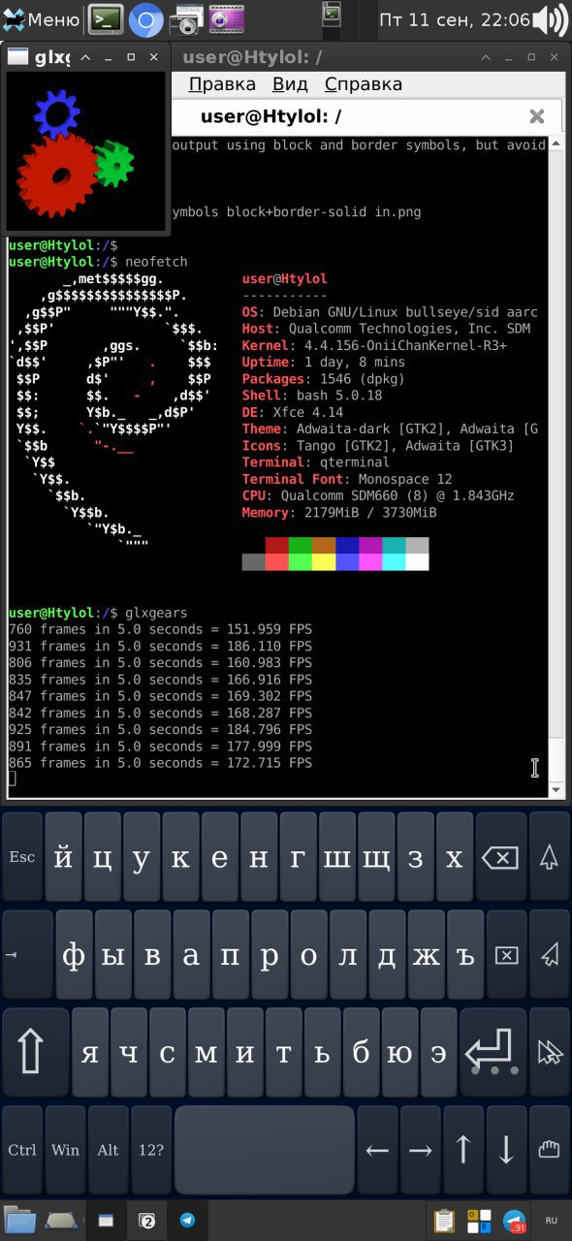Click the blue swatch in neofetch palette
This screenshot has width=572, height=1241.
(347, 545)
